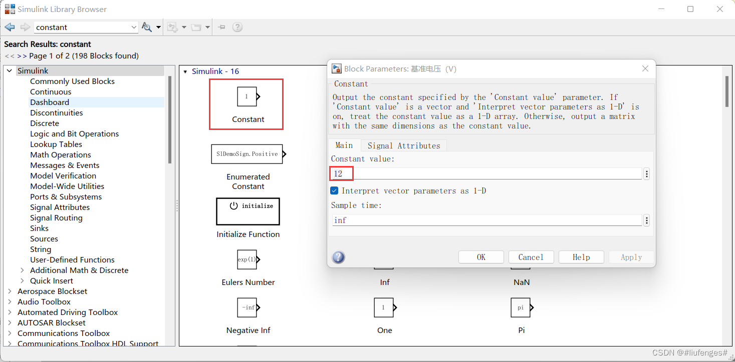
Task: Collapse the Simulink tree node
Action: click(10, 71)
